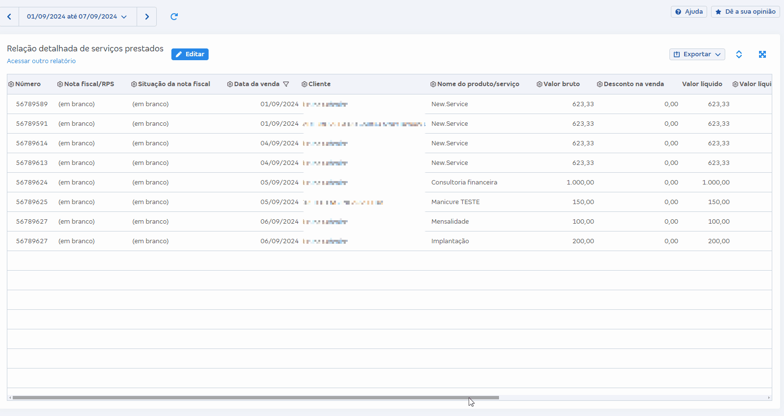This screenshot has width=784, height=416.
Task: Click the Editar button
Action: tap(190, 54)
